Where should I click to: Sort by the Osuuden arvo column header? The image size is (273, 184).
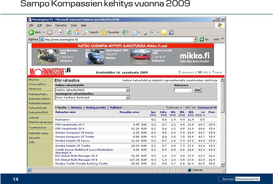(x=129, y=112)
